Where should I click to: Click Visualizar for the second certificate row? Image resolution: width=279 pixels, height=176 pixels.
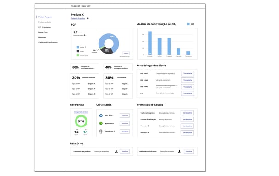pyautogui.click(x=125, y=123)
